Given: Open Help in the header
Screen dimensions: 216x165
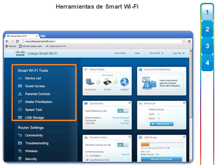Looking at the screenshot, I should 137,53.
